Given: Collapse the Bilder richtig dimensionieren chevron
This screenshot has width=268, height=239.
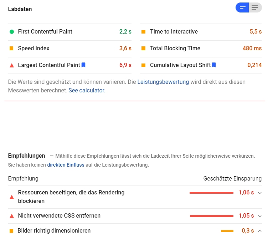Looking at the screenshot, I should pos(260,231).
